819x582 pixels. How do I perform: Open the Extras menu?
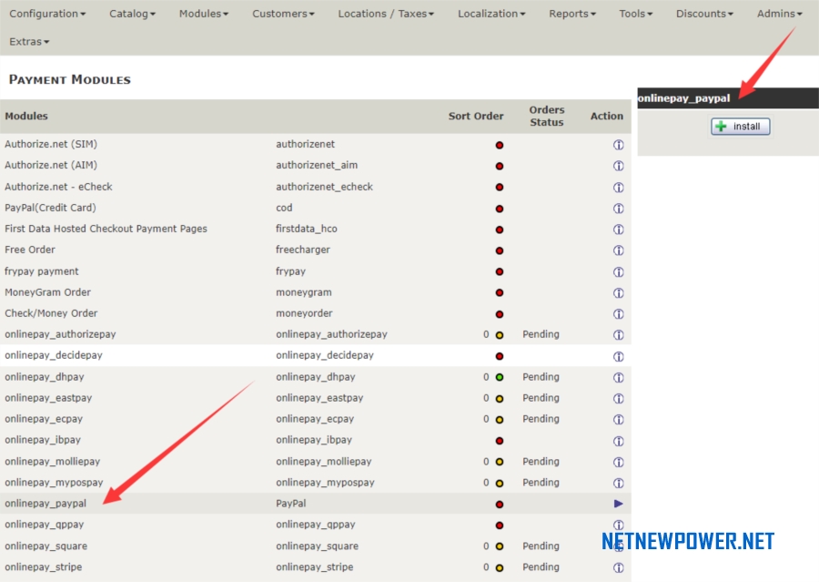29,41
